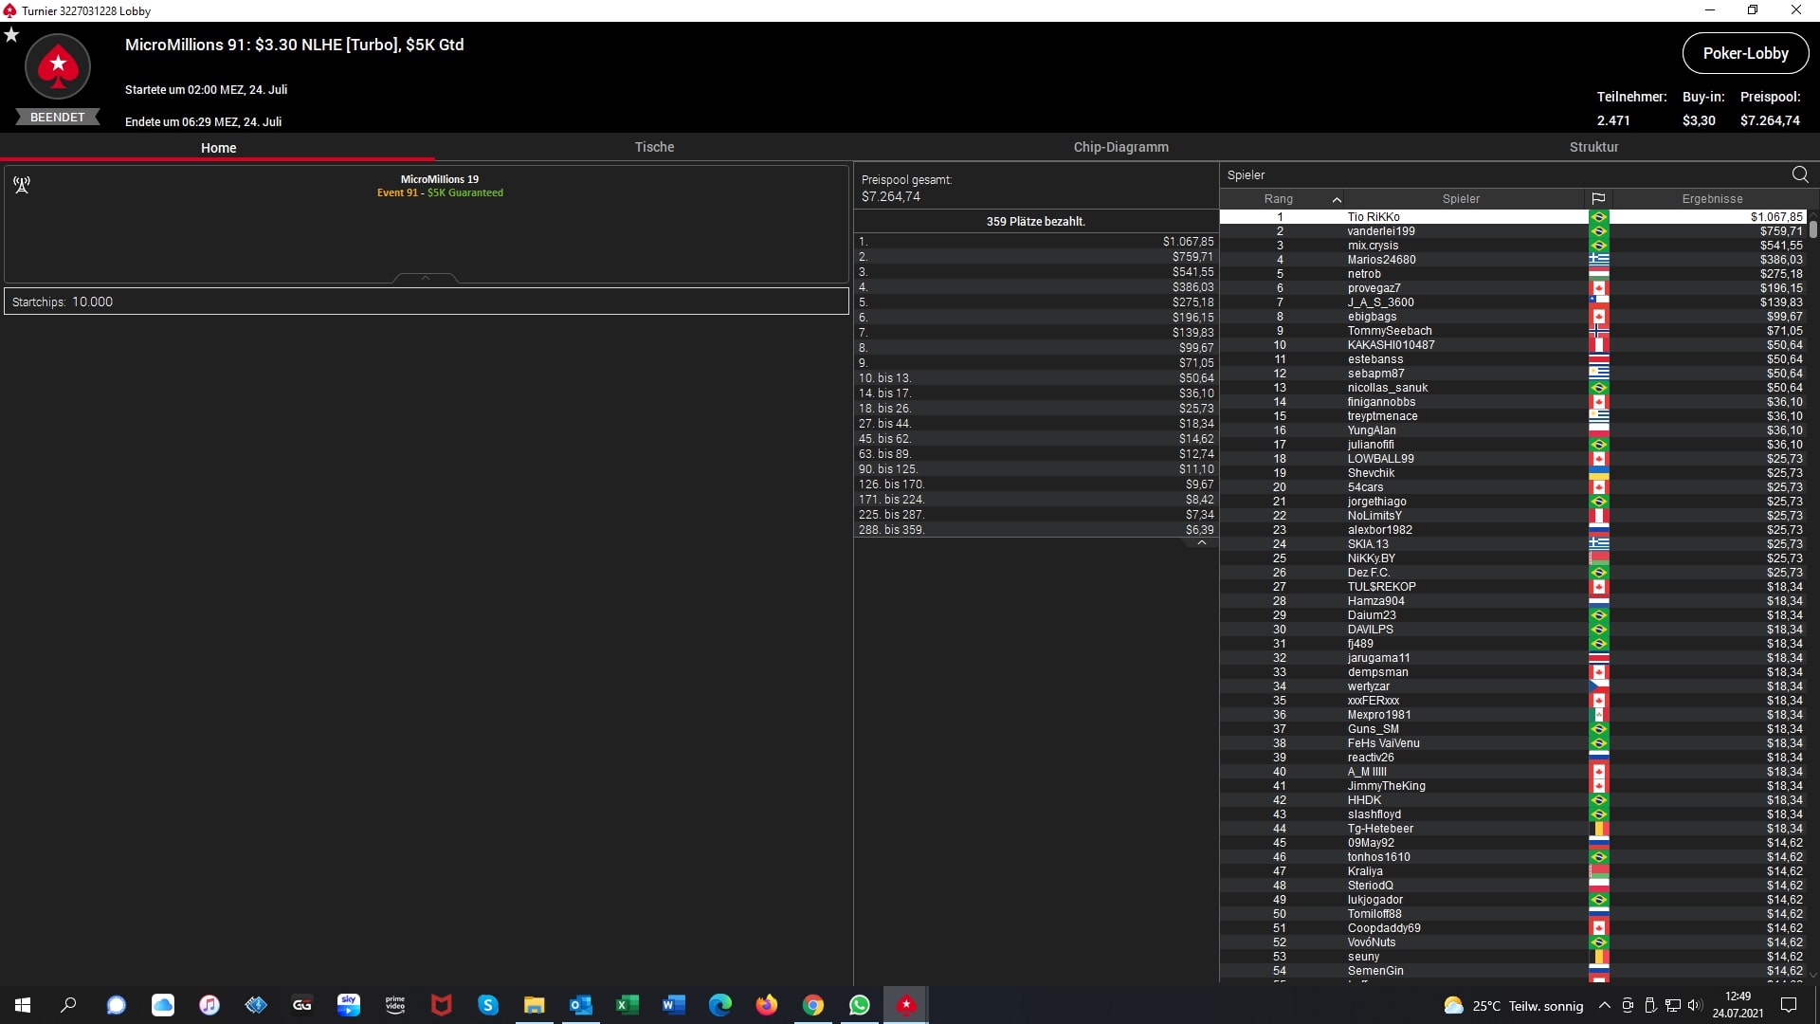The height and width of the screenshot is (1024, 1820).
Task: Open Excel from the taskbar
Action: coord(628,1005)
